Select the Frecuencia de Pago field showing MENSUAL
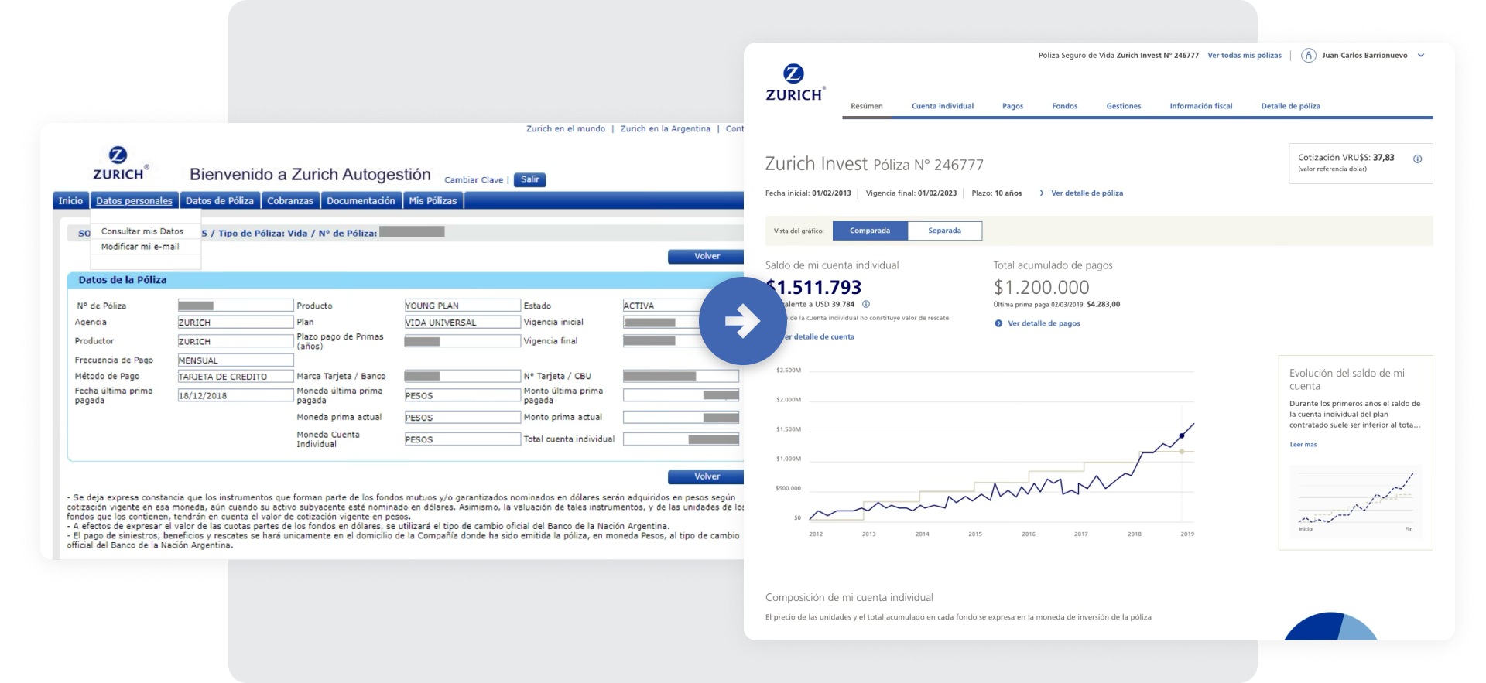Image resolution: width=1486 pixels, height=683 pixels. 235,360
